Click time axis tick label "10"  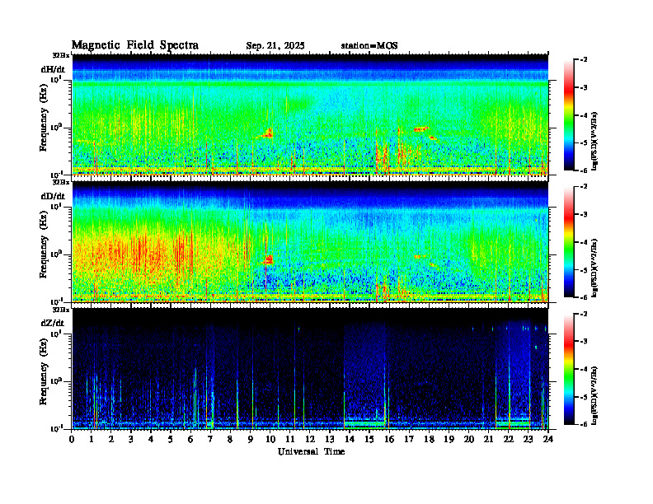coord(270,439)
